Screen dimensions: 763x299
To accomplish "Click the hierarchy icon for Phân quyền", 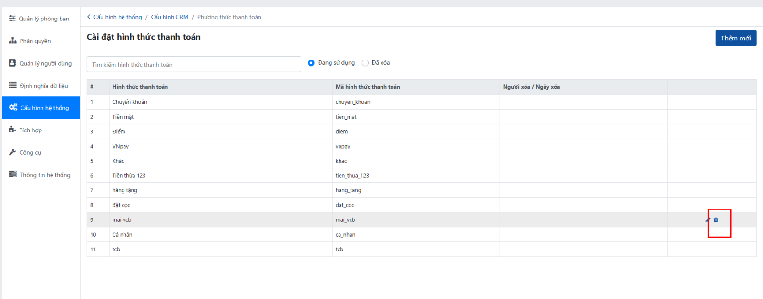I will tap(12, 41).
